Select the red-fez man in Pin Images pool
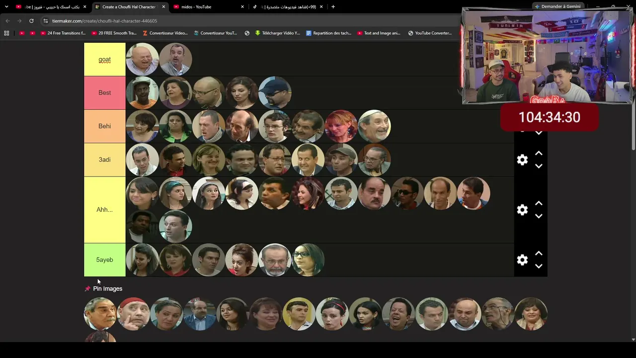Viewport: 636px width, 358px height. pos(133,314)
